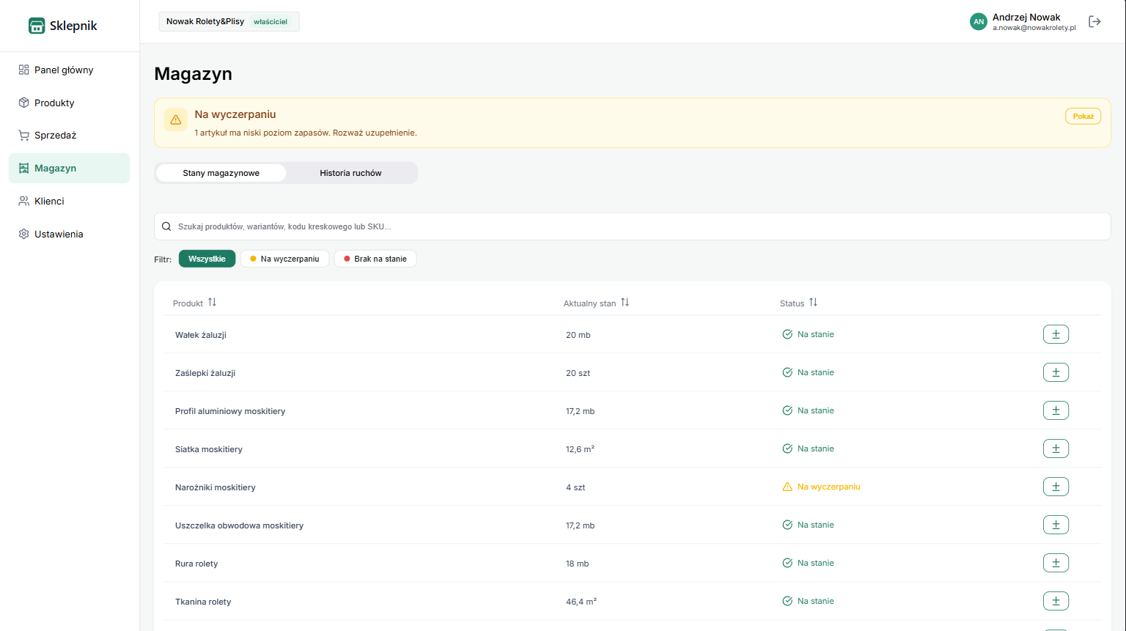Open Sprzedaż section from sidebar
The image size is (1126, 631).
[55, 136]
